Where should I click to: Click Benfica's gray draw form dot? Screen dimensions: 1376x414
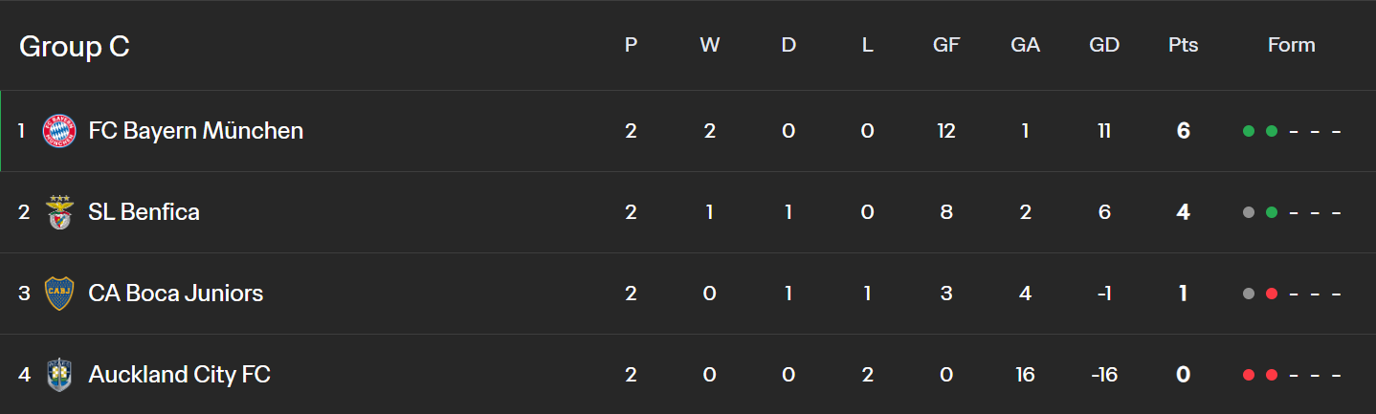tap(1249, 212)
